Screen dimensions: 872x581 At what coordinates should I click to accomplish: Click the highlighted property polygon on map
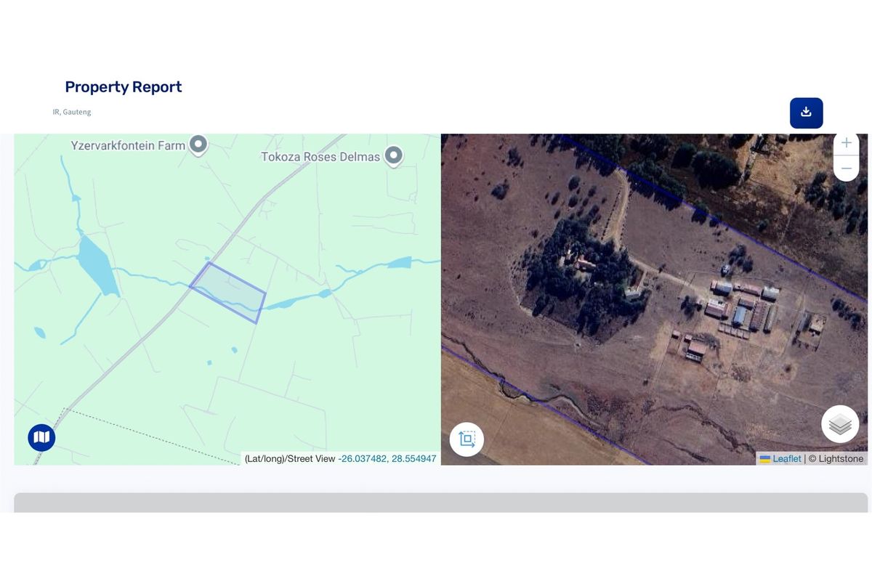point(227,292)
